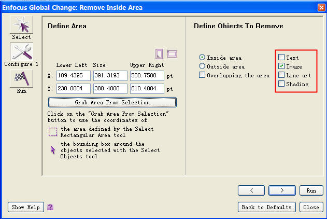This screenshot has height=219, width=327.
Task: Close the dialog with title bar X
Action: (321, 8)
